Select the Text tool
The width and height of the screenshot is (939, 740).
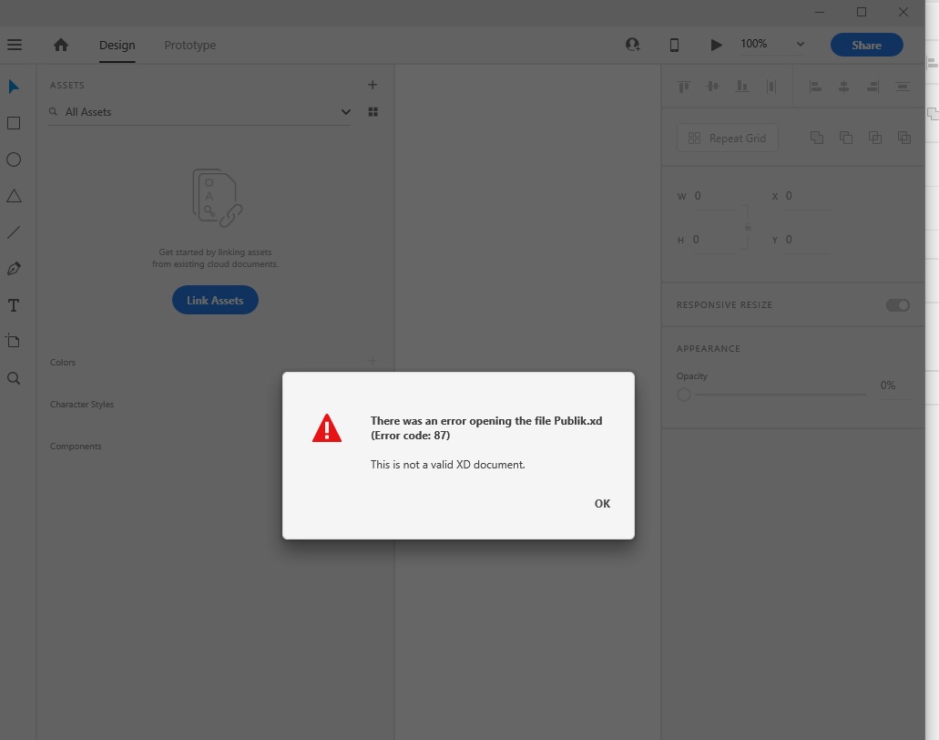click(x=14, y=305)
